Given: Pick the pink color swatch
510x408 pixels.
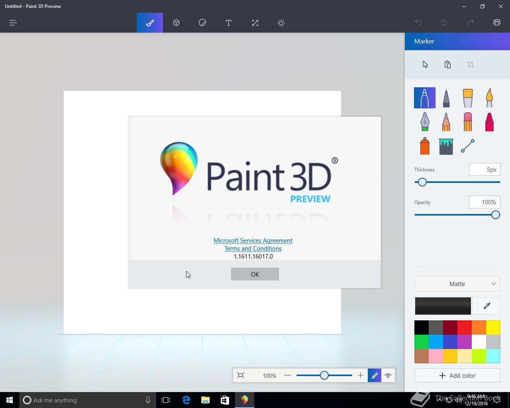Looking at the screenshot, I should click(x=436, y=356).
